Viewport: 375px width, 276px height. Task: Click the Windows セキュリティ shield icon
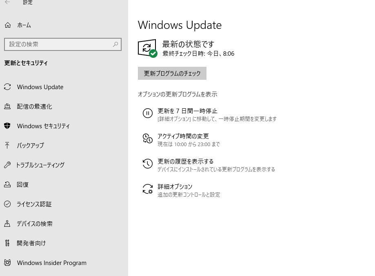click(7, 126)
